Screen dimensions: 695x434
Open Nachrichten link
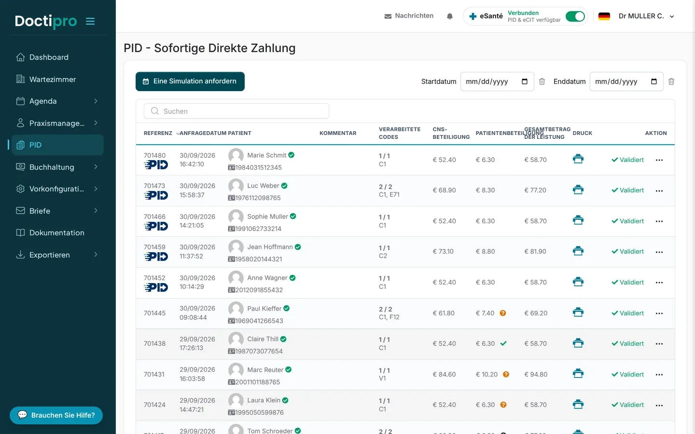[409, 16]
